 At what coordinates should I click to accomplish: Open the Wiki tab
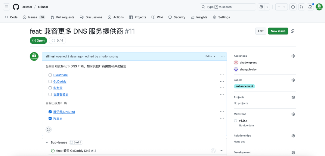(x=157, y=17)
